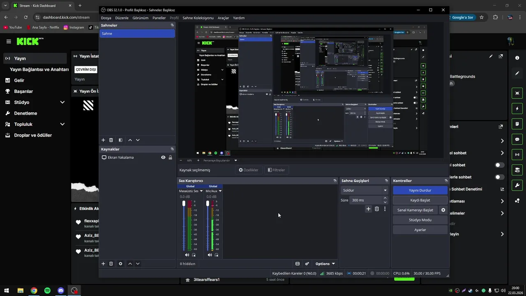Undock the Ses Karıştırıcı panel
Viewport: 526px width, 296px height.
[335, 180]
